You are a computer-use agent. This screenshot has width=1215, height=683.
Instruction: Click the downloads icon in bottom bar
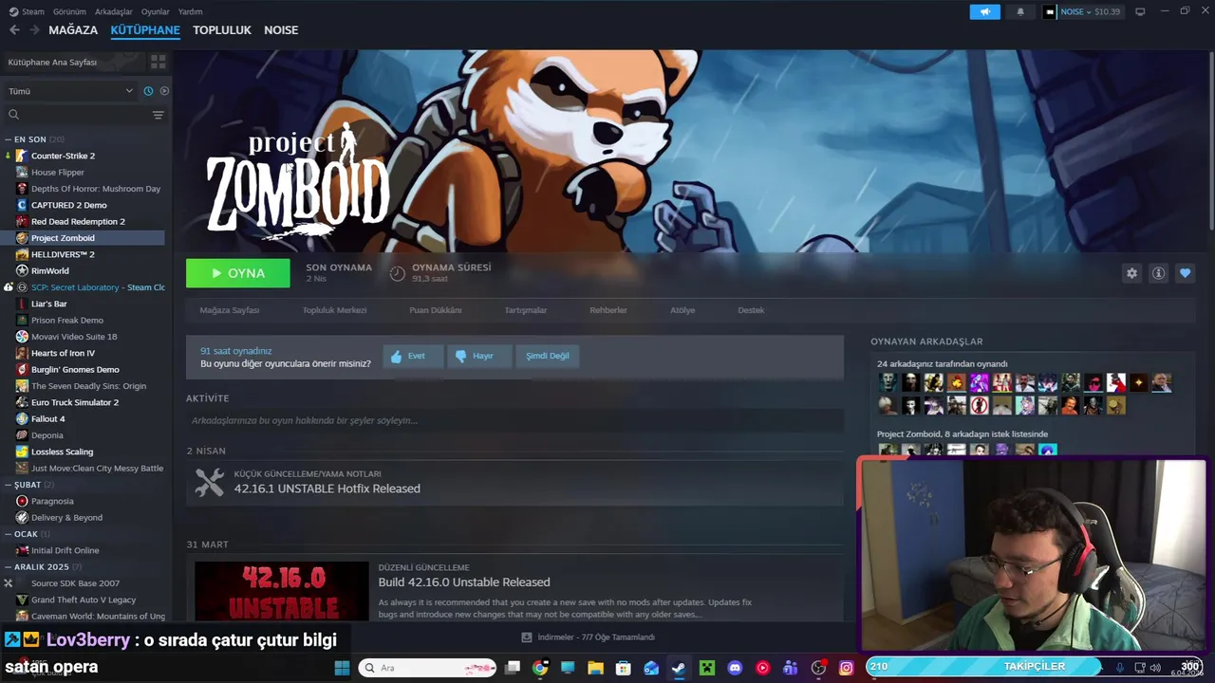tap(527, 637)
